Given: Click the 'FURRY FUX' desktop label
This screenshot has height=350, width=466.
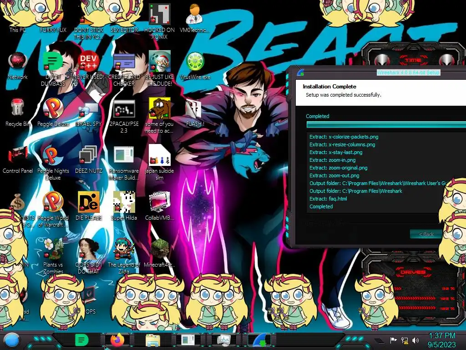Looking at the screenshot, I should click(x=53, y=30).
